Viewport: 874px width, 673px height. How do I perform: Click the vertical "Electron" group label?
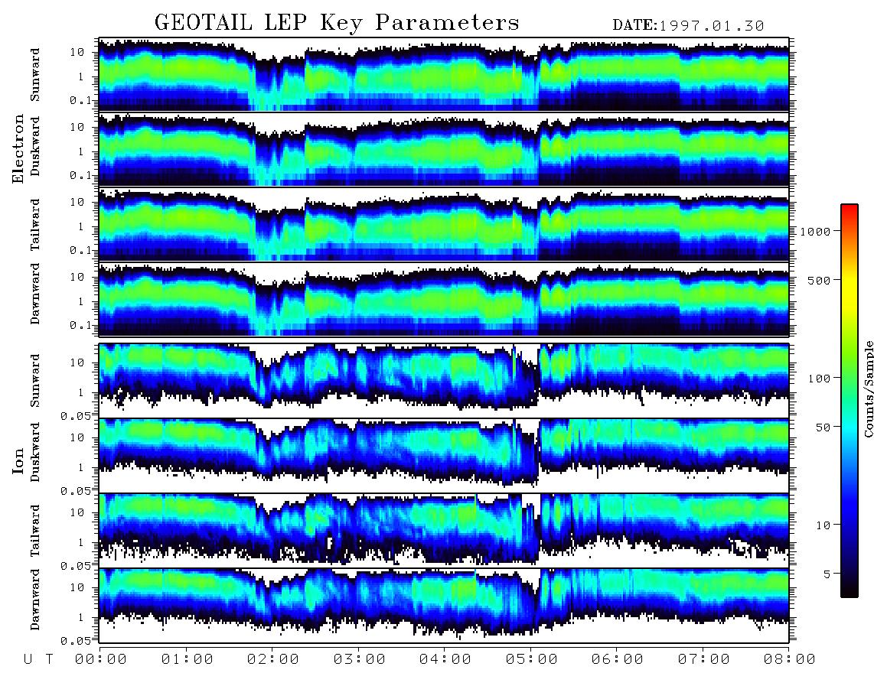click(x=18, y=148)
